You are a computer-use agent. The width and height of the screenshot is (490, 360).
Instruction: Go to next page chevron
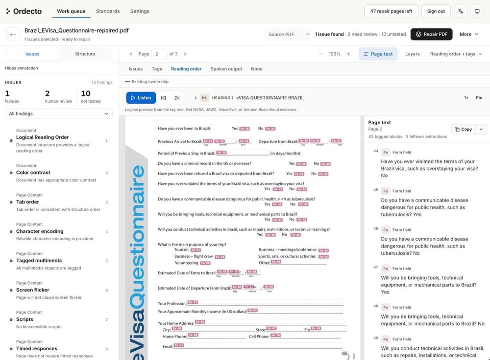coord(185,54)
